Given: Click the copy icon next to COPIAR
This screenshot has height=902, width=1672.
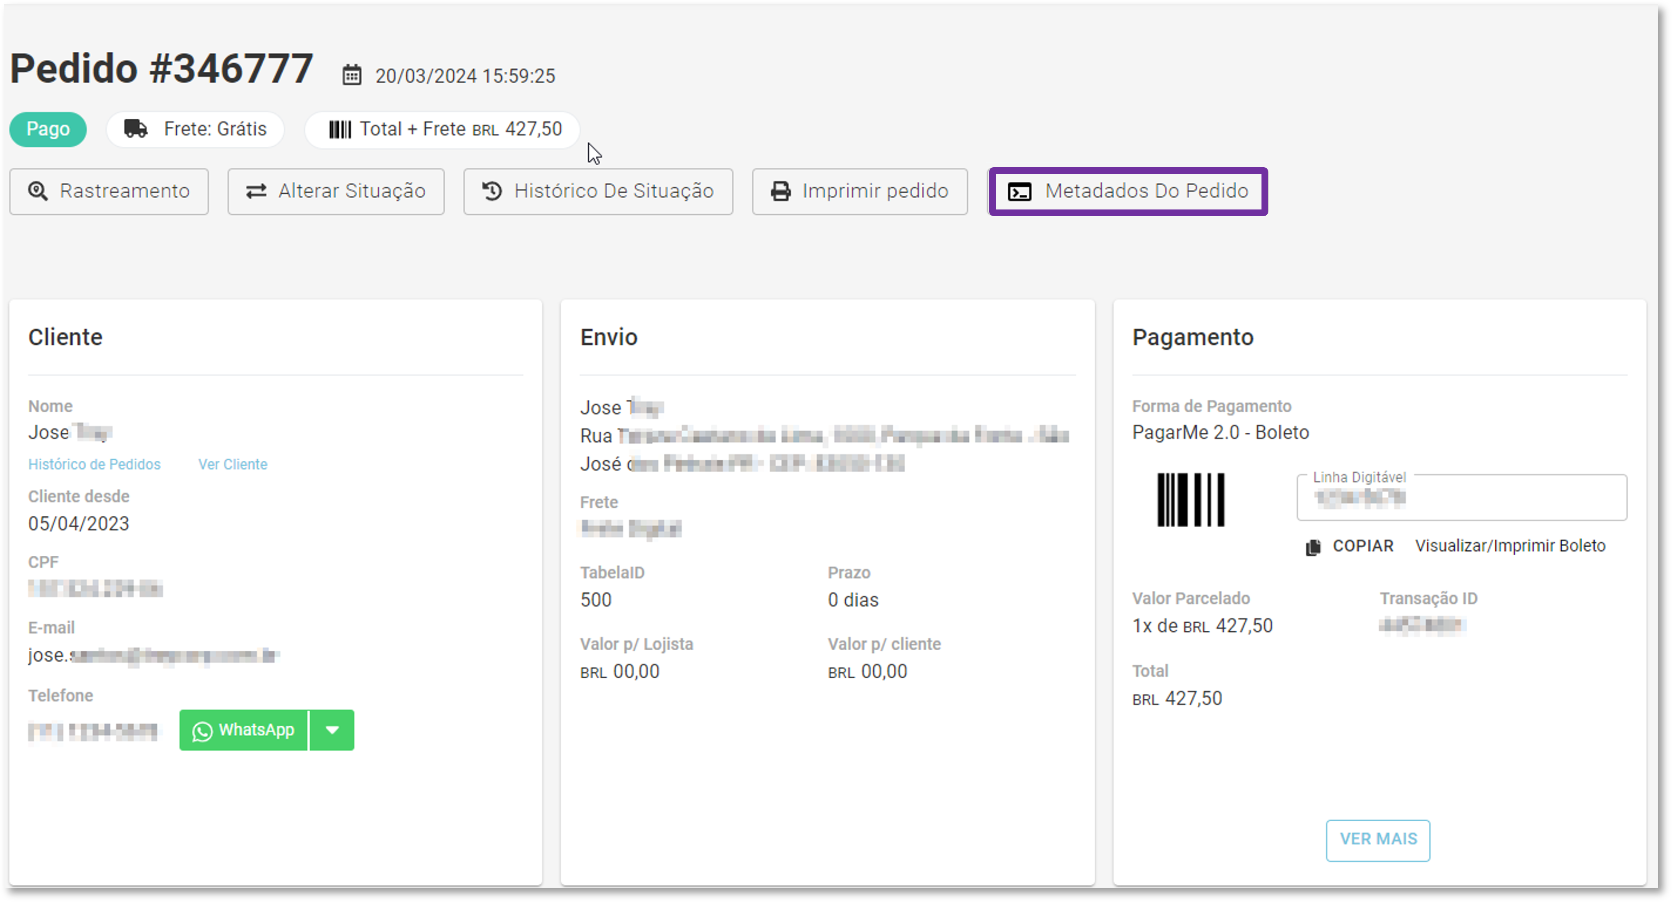Looking at the screenshot, I should (x=1312, y=547).
